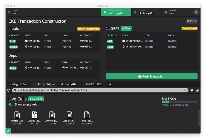Screen dimensions: 206x140
Task: Expand the TX Constructor dropdown arrow
Action: tap(129, 12)
